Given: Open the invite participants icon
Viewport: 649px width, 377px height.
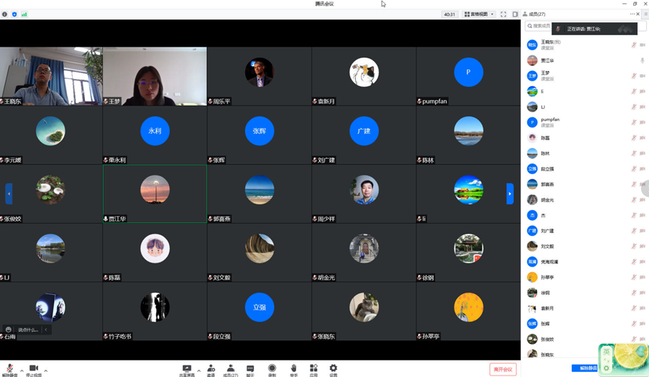Looking at the screenshot, I should (x=211, y=368).
